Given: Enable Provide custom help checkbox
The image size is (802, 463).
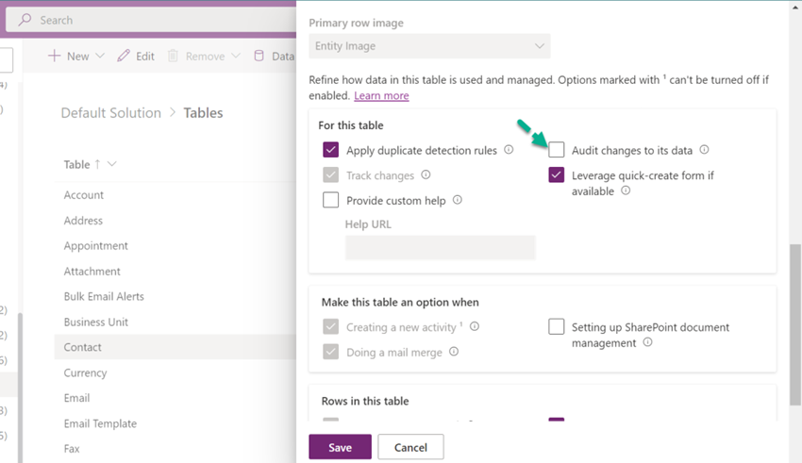Looking at the screenshot, I should pos(331,200).
